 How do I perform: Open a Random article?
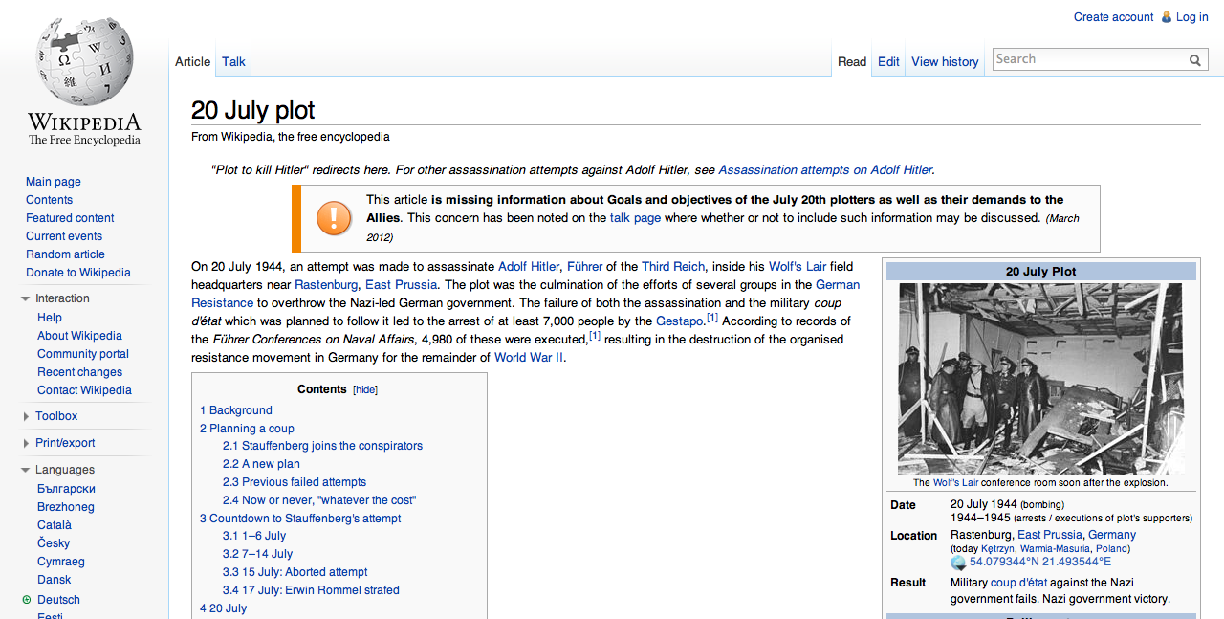click(65, 254)
